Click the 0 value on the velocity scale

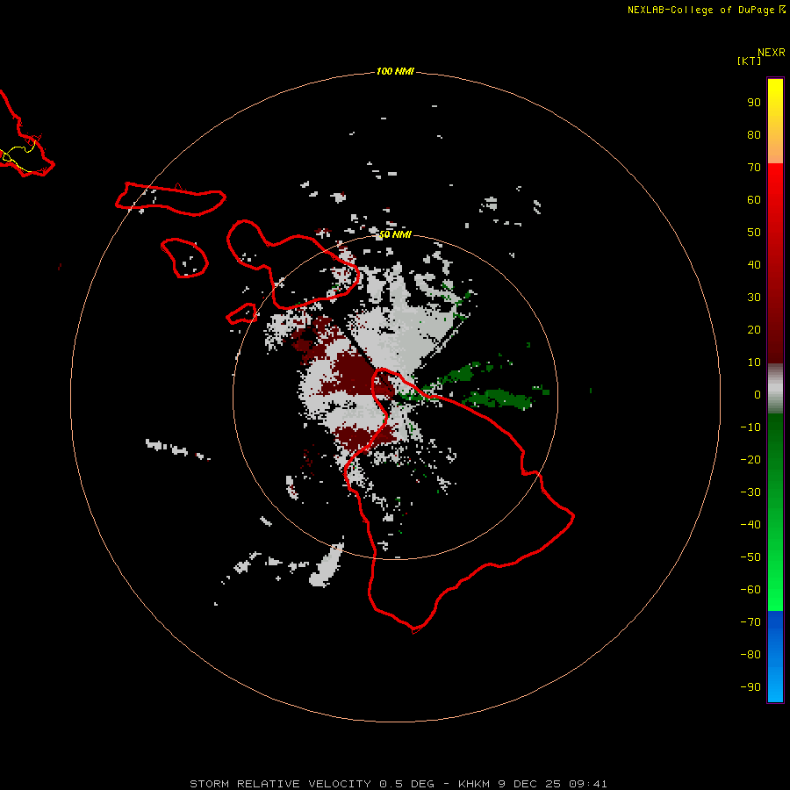click(758, 395)
